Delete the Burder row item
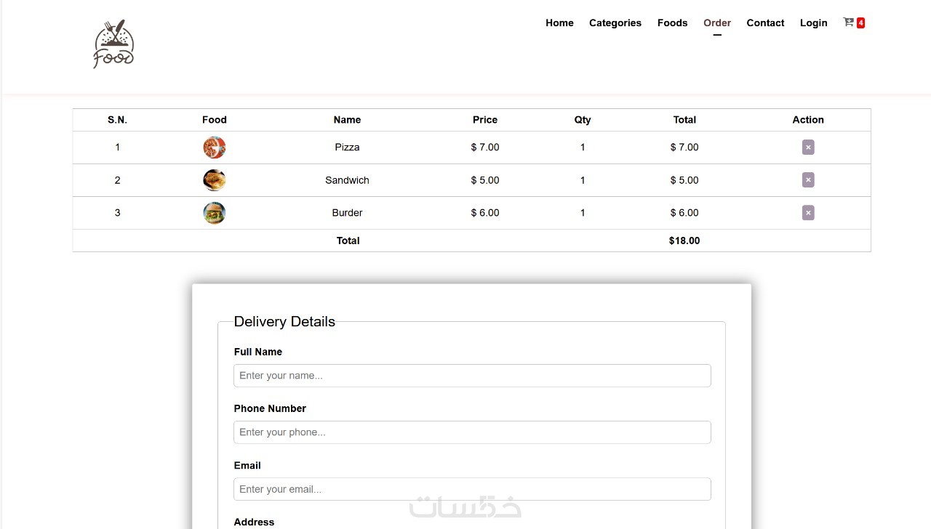This screenshot has height=529, width=931. [x=808, y=213]
